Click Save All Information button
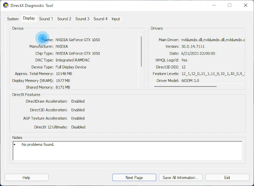The image size is (254, 186). 181,178
